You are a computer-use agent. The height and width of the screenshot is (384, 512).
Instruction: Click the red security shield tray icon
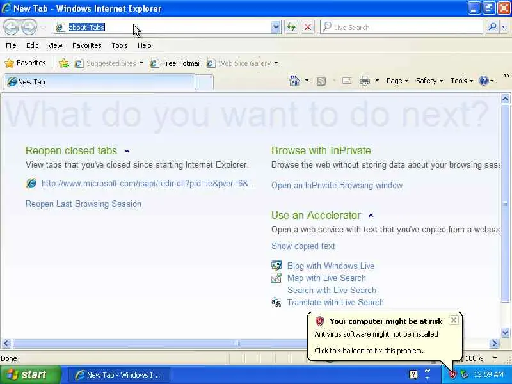[452, 375]
